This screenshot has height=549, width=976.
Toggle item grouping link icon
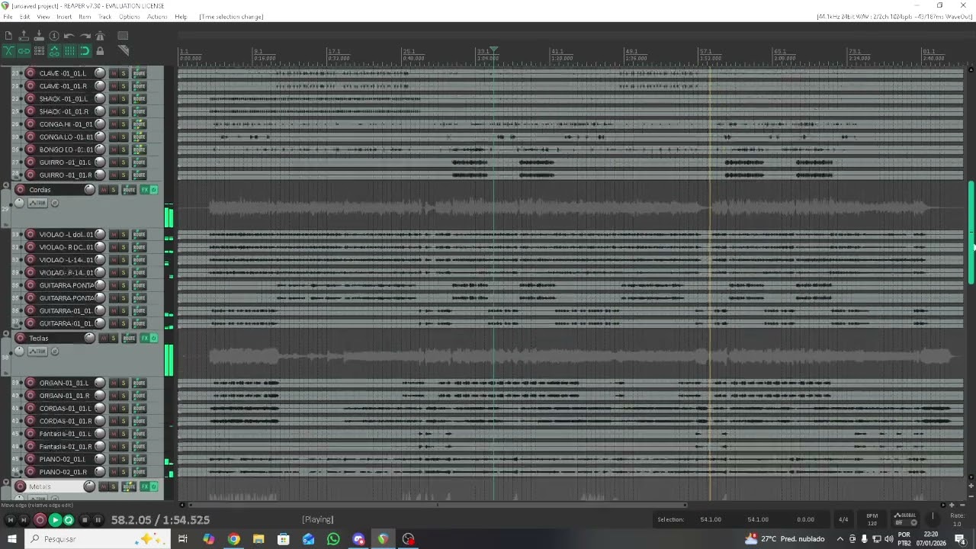(24, 51)
